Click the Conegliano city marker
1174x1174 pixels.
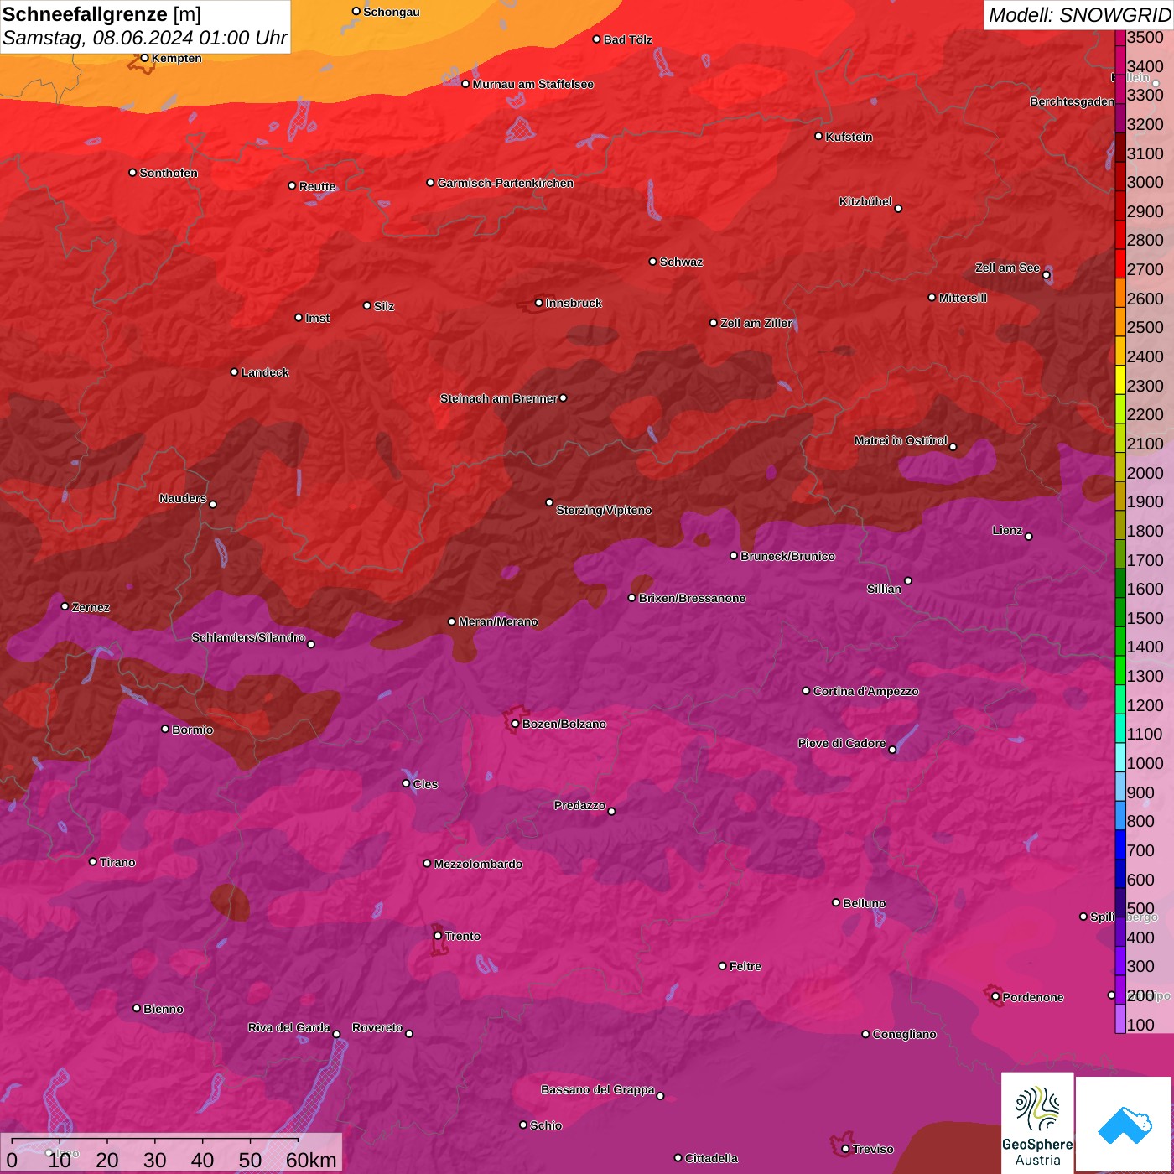(866, 1034)
